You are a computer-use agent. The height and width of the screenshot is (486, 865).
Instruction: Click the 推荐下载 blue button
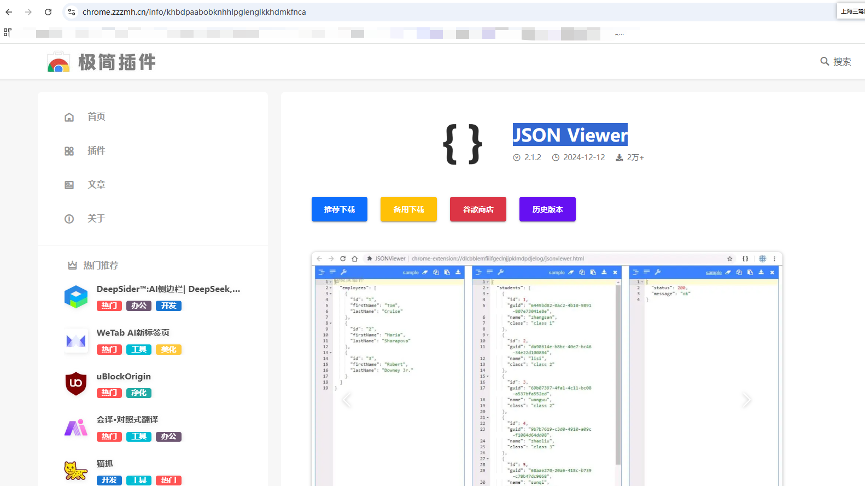pyautogui.click(x=340, y=209)
